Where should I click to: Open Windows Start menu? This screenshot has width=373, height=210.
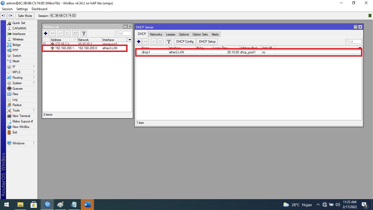coord(6,205)
